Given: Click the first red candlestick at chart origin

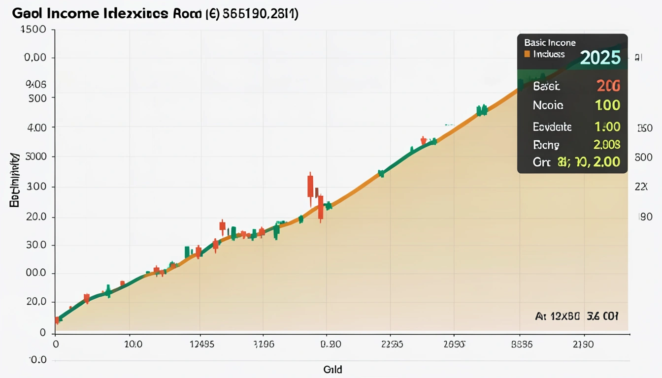Looking at the screenshot, I should (x=57, y=320).
